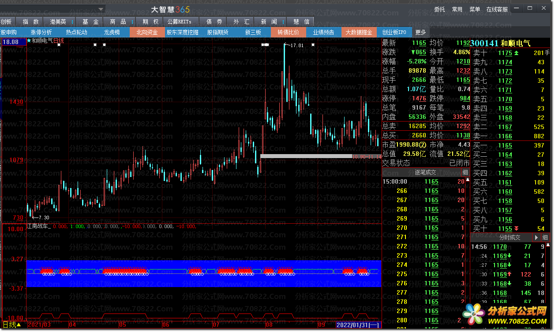Open the 菜单 main menu
Viewport: 555px width, 332px height.
point(475,9)
